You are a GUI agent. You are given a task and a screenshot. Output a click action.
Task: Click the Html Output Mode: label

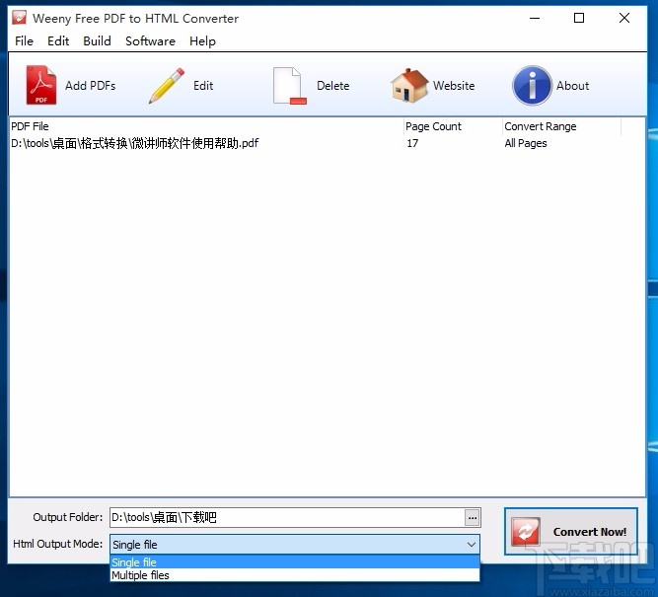point(58,544)
